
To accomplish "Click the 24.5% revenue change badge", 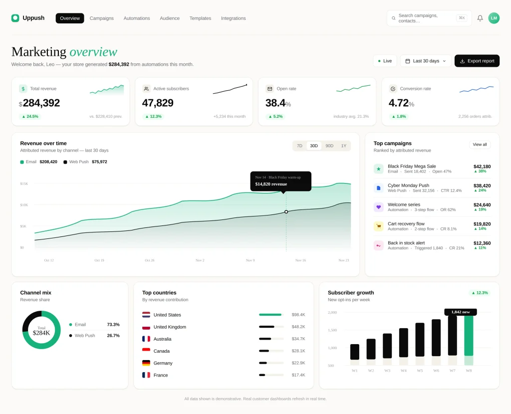I will [x=30, y=116].
